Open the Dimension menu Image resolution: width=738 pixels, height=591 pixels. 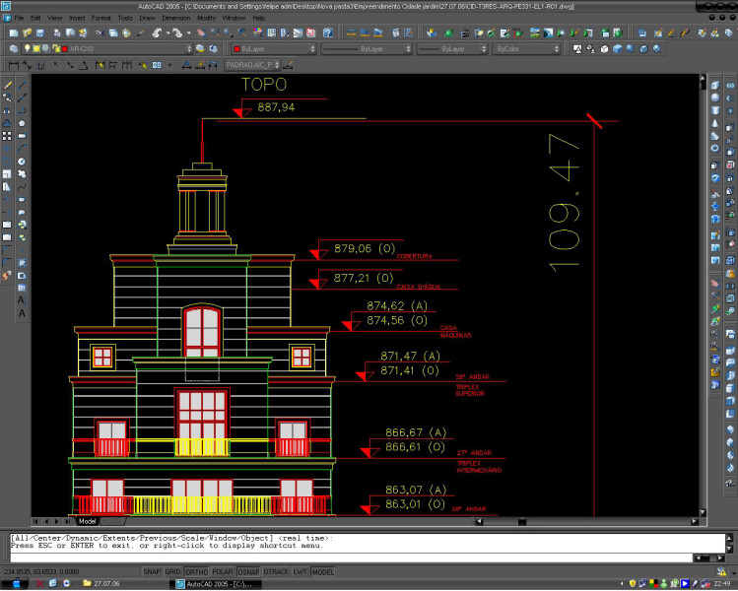176,18
